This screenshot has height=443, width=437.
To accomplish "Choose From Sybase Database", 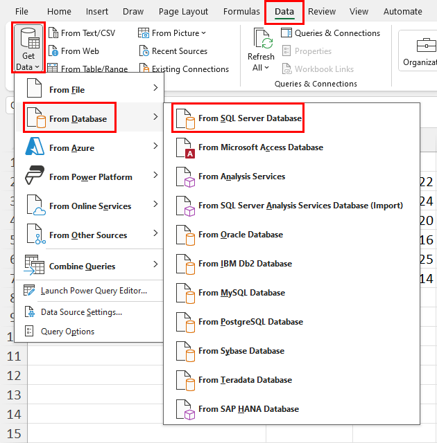I will [x=291, y=351].
